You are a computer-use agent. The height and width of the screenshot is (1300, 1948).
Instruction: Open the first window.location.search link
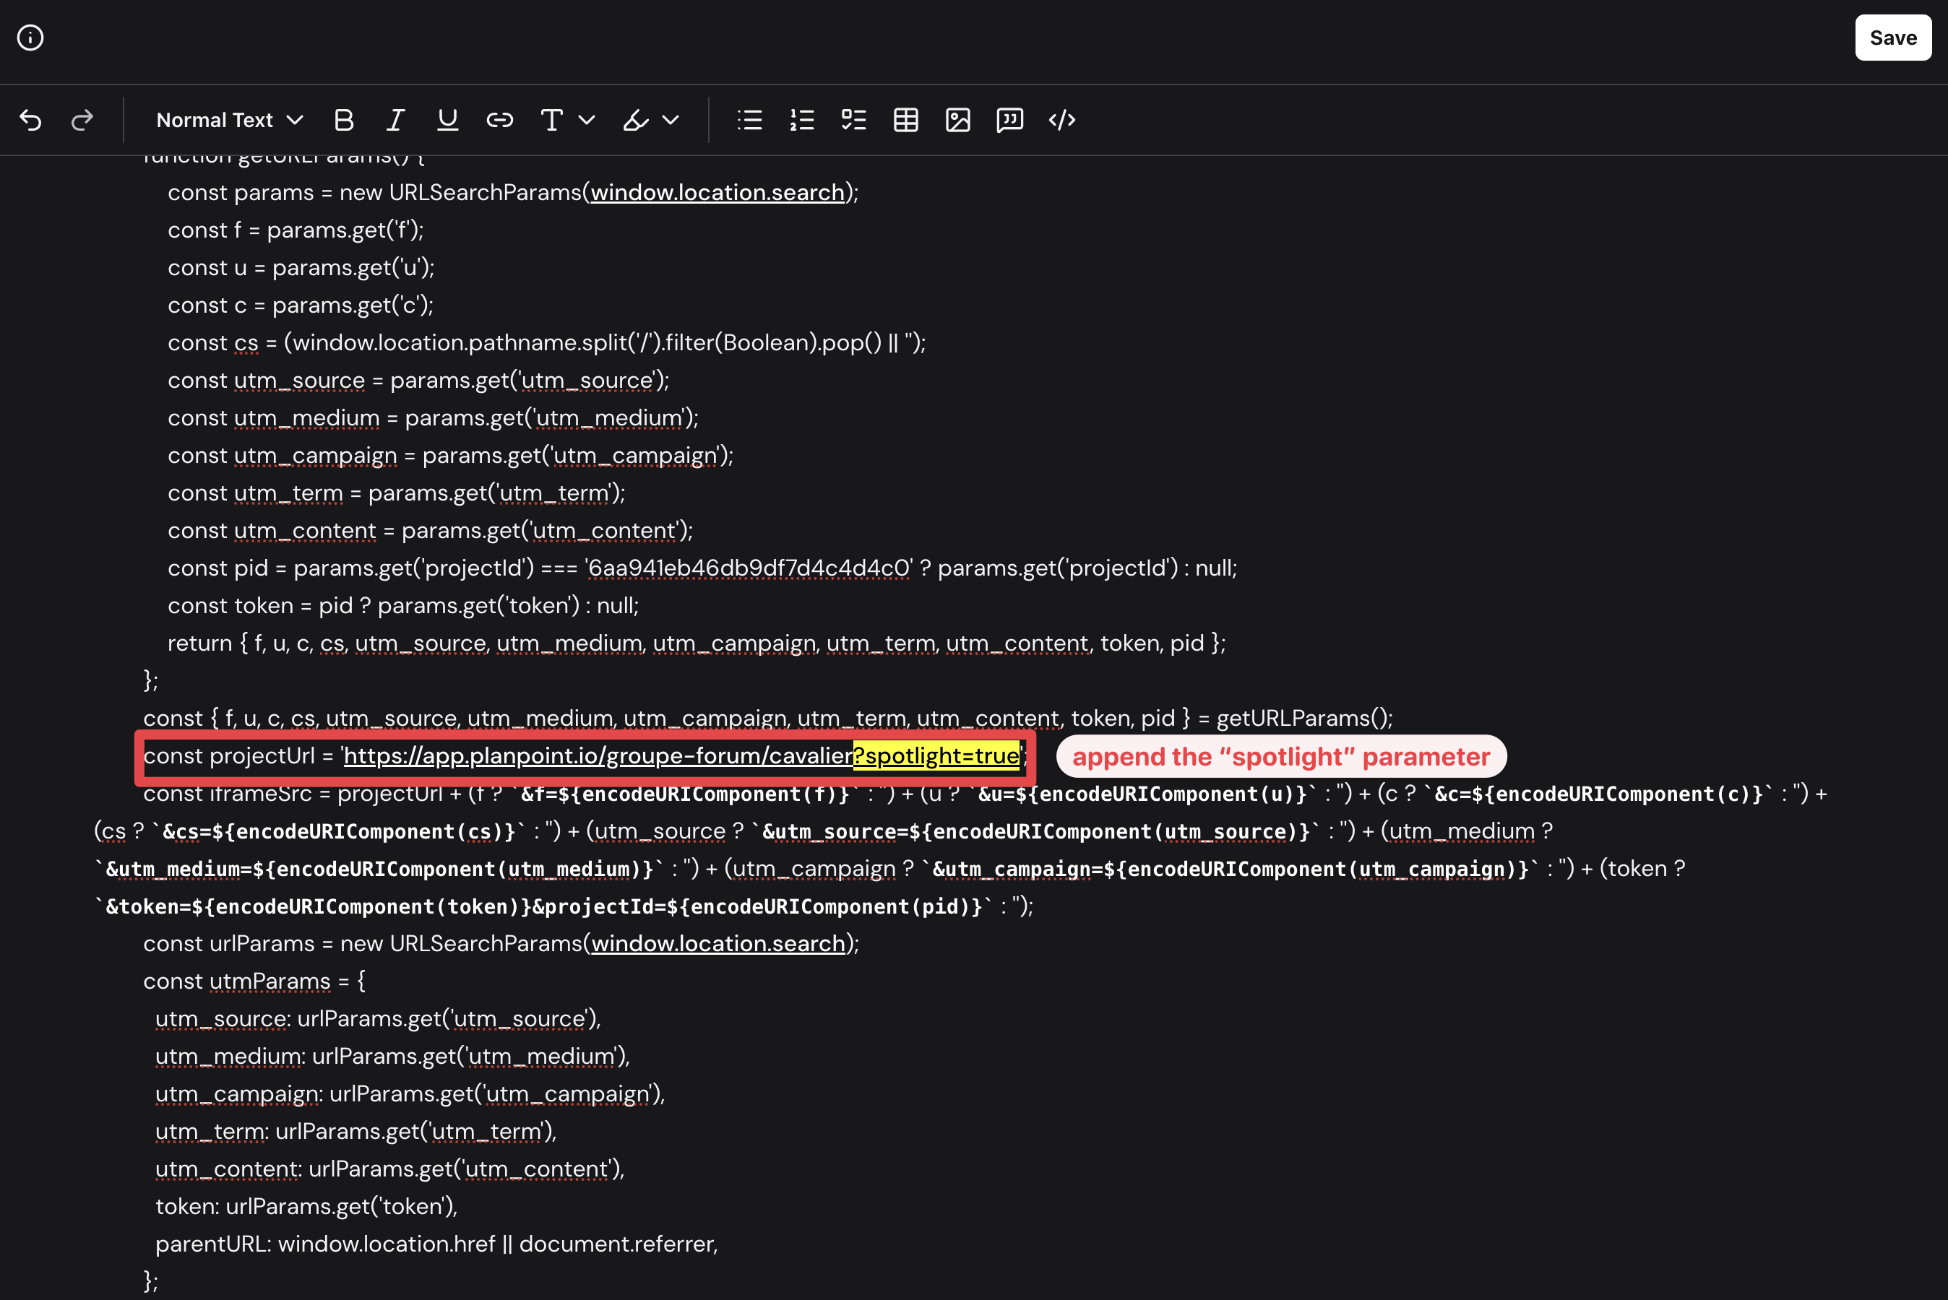[x=717, y=192]
